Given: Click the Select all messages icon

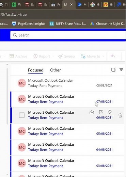Looking at the screenshot, I should click(113, 70).
